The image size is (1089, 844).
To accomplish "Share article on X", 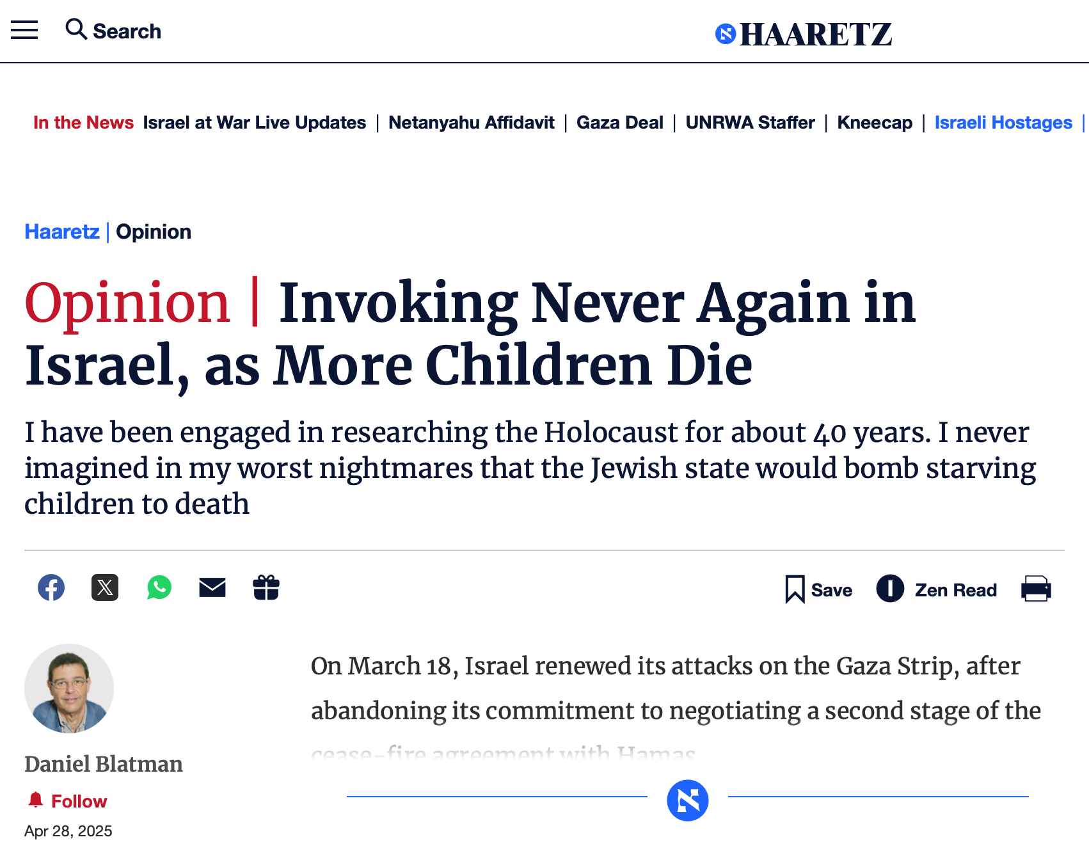I will 105,587.
